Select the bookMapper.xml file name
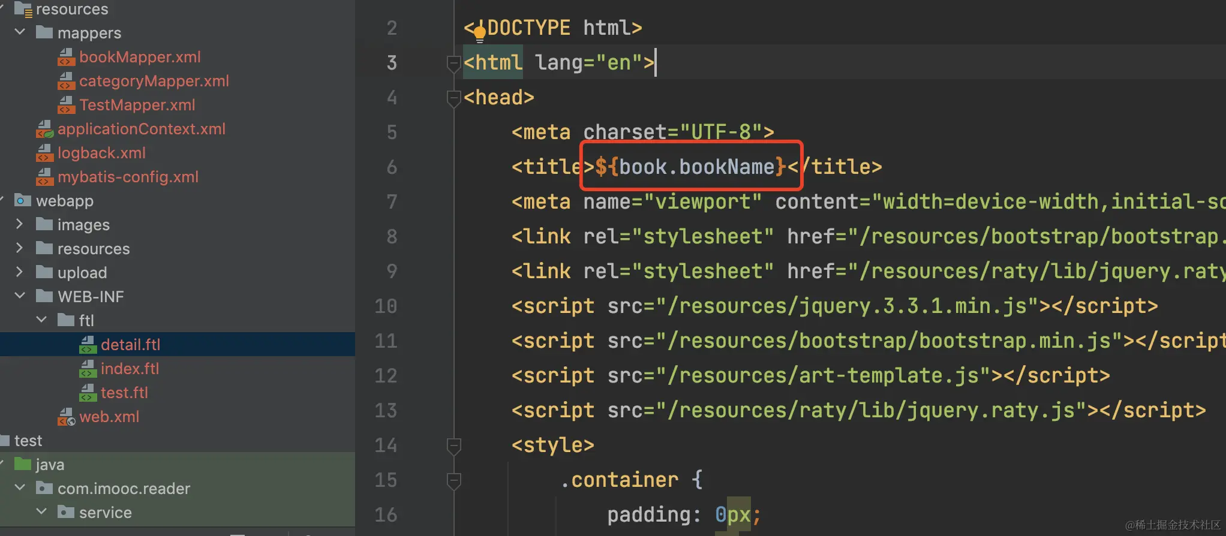 click(x=140, y=57)
